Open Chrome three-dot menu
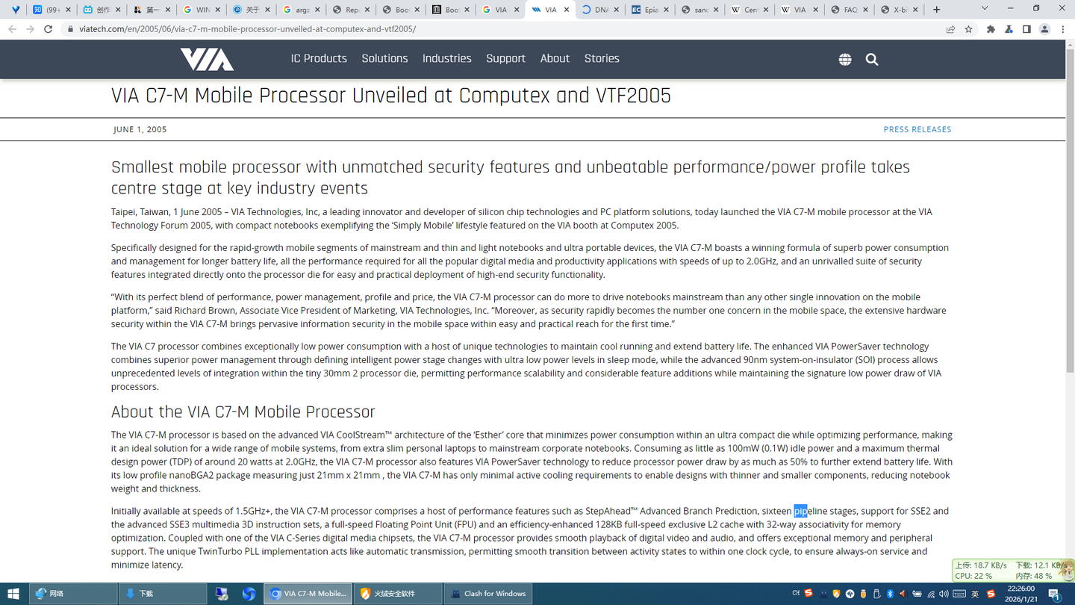Viewport: 1075px width, 605px height. click(x=1063, y=29)
